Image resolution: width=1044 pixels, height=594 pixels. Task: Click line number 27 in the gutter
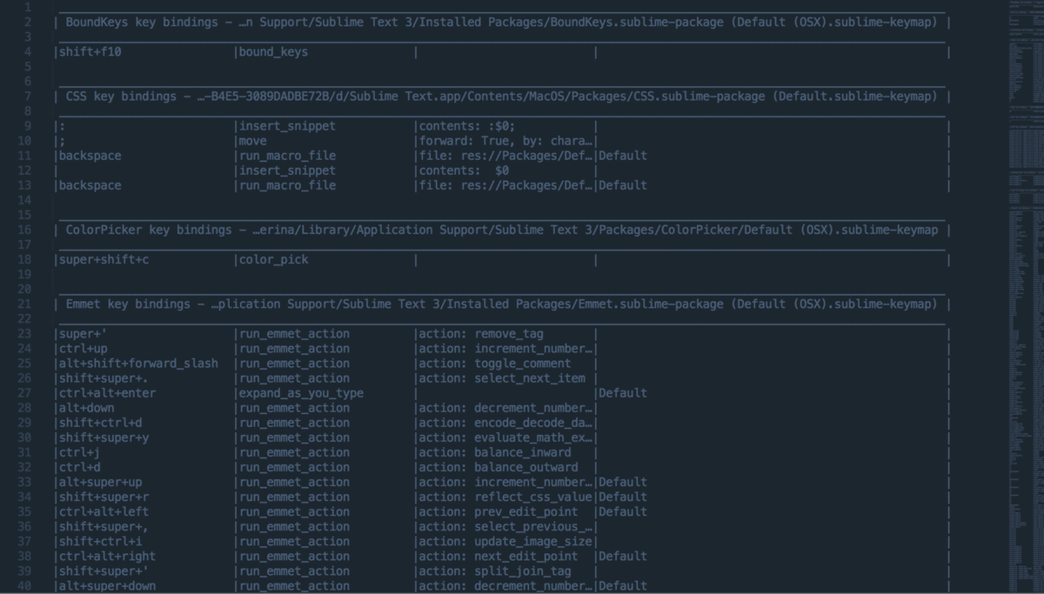[23, 393]
